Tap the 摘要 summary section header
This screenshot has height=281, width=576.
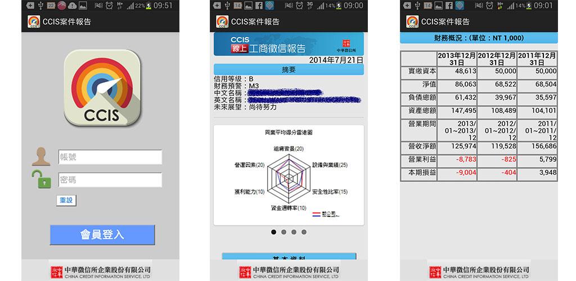coord(289,69)
